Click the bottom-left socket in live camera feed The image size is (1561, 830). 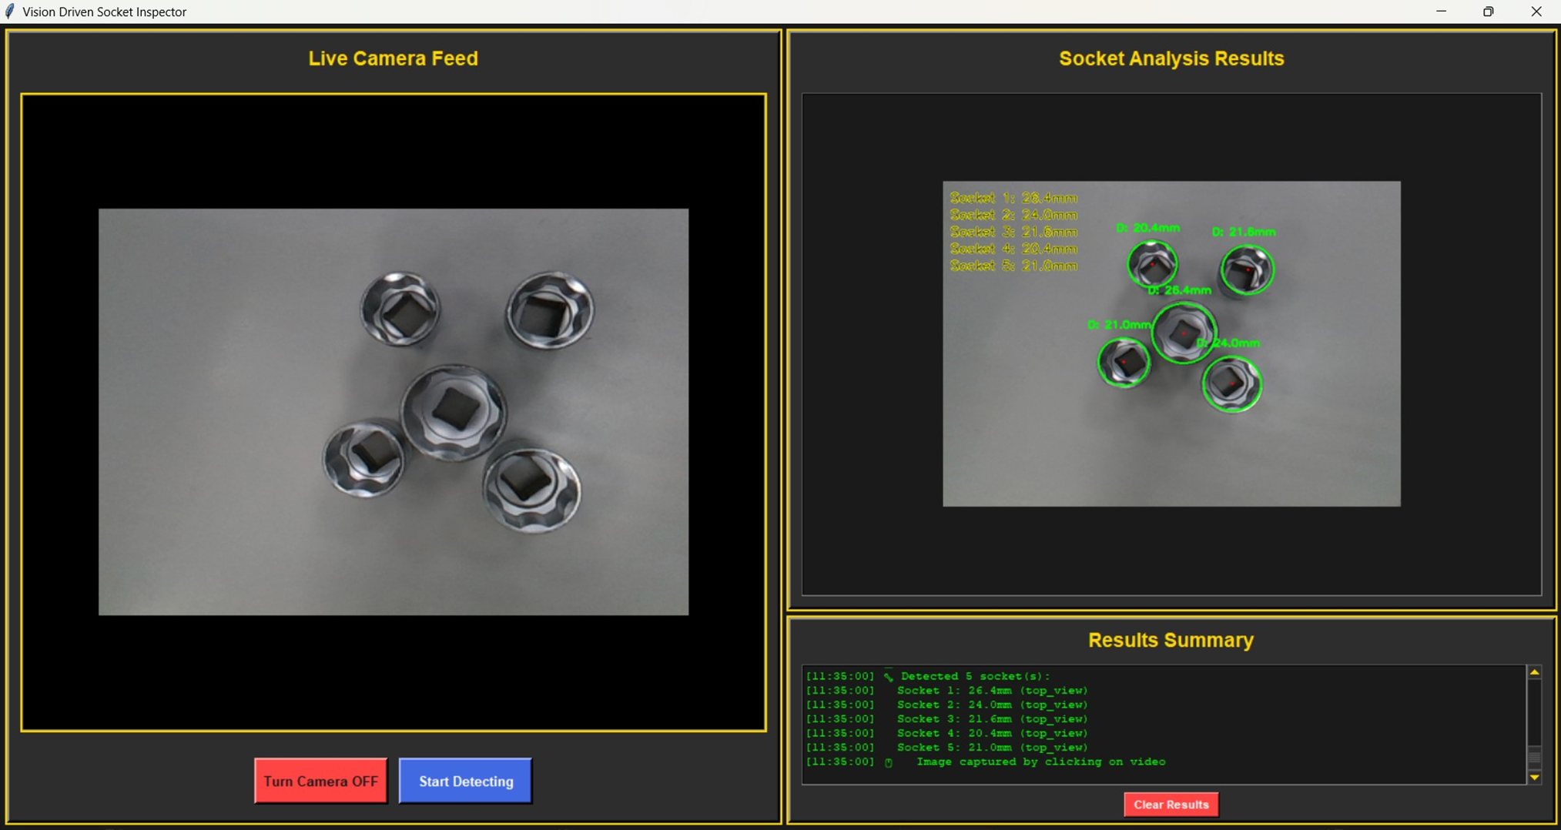point(364,458)
